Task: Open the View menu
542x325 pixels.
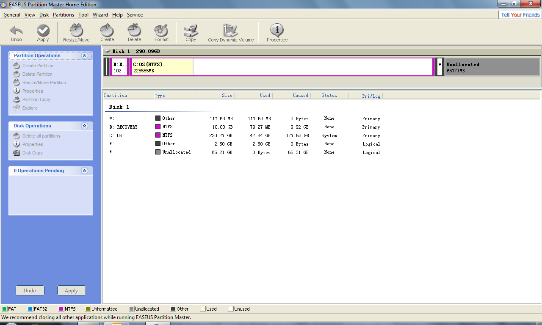Action: pos(30,15)
